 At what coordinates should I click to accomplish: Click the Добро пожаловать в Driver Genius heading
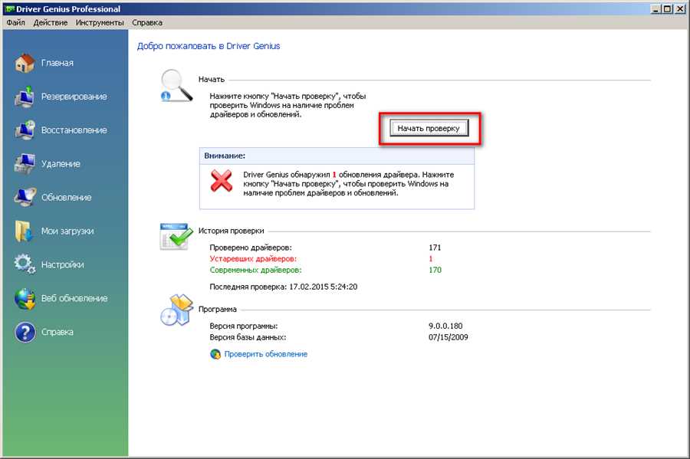209,46
